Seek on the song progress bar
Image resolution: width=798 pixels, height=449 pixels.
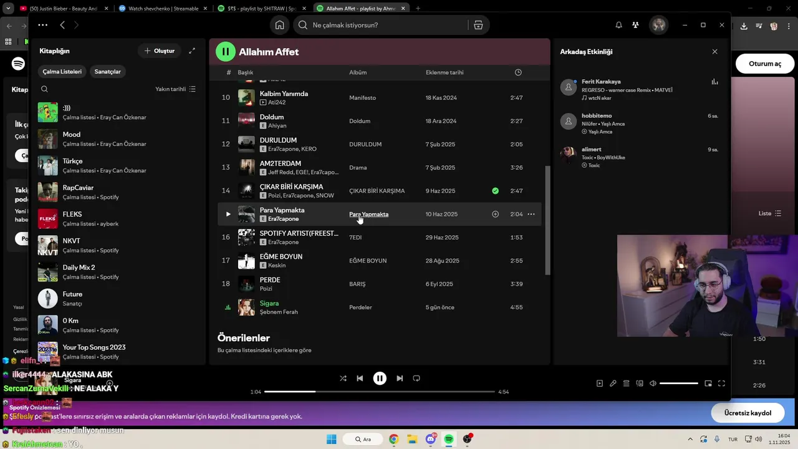pos(379,392)
